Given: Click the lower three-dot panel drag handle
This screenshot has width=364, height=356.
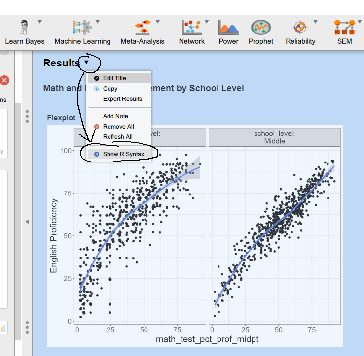Looking at the screenshot, I should point(27,327).
